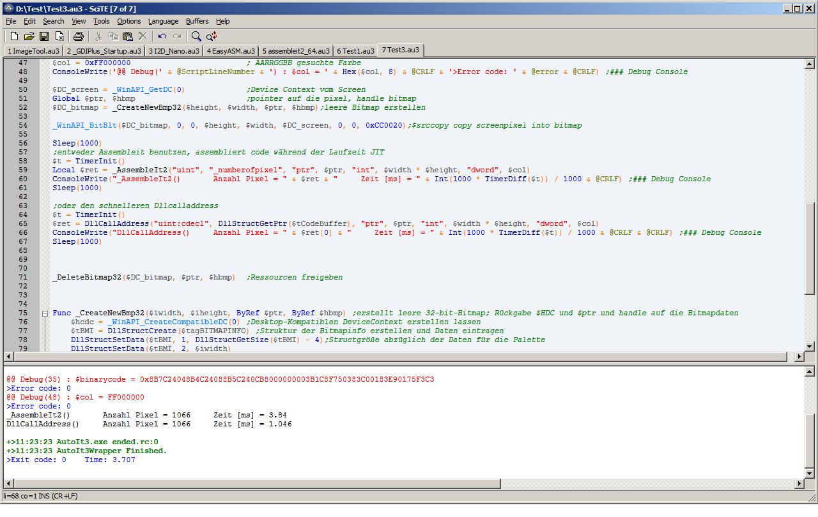Viewport: 818px width, 517px height.
Task: Click the line 68 margin number
Action: coord(23,251)
